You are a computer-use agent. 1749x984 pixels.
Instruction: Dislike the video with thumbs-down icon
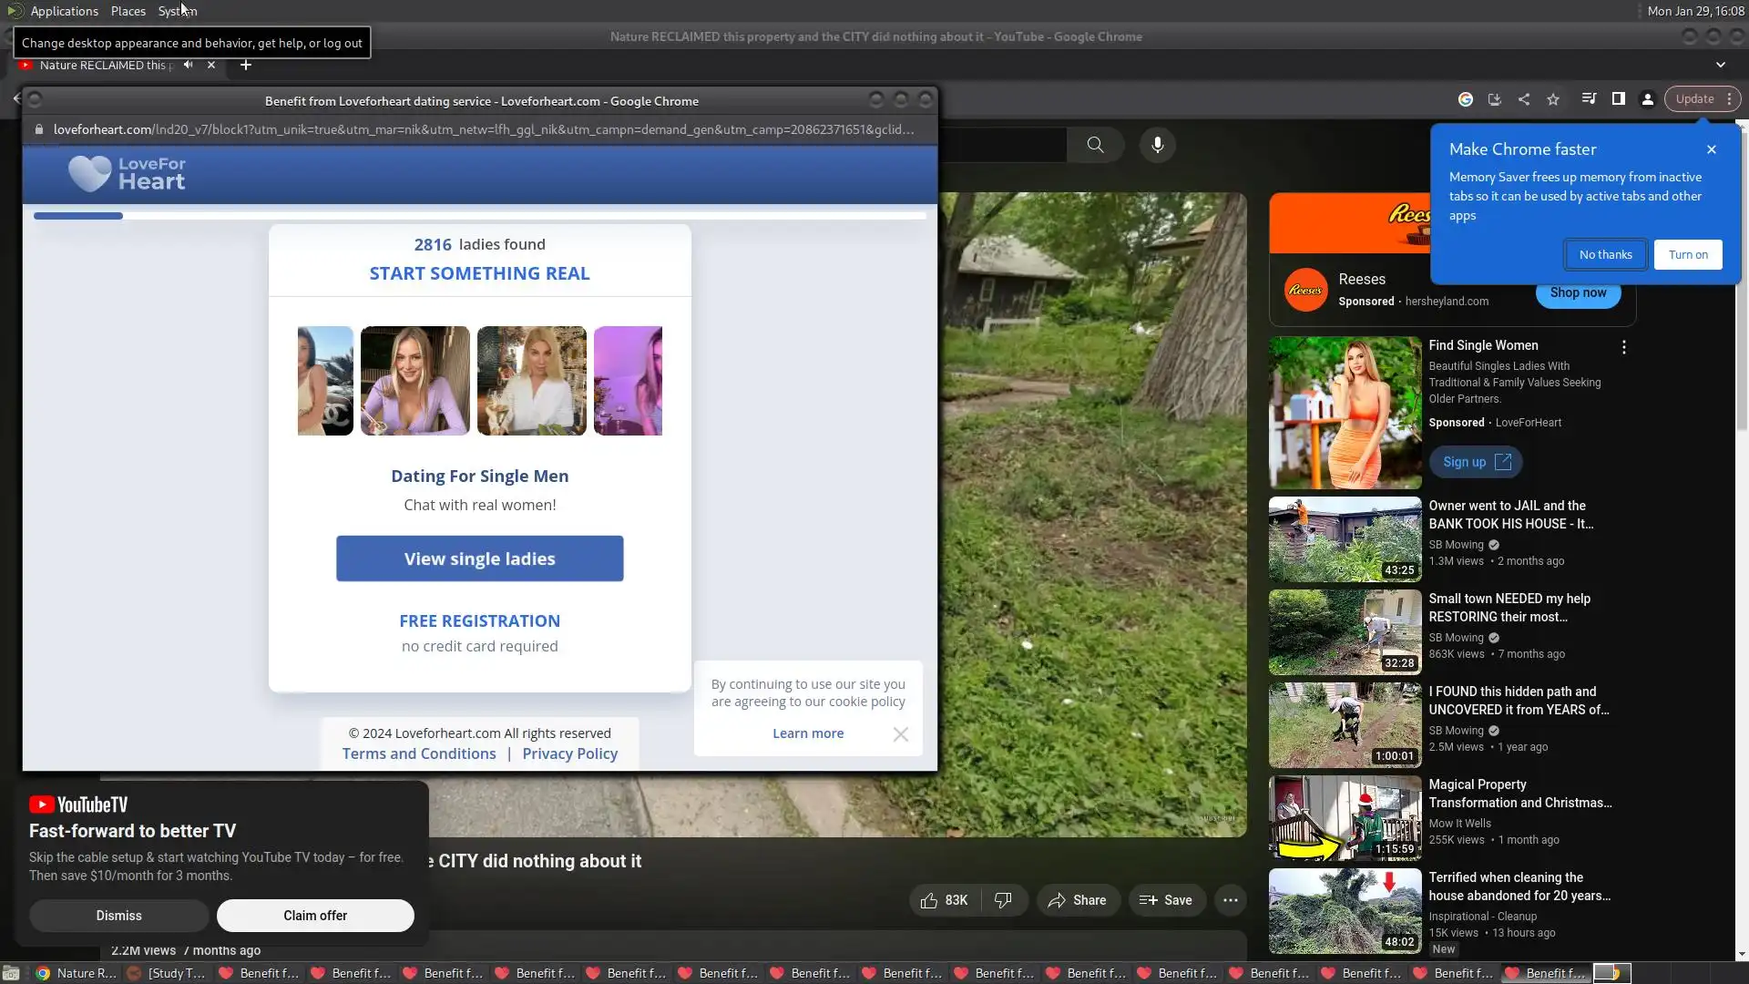1003,900
